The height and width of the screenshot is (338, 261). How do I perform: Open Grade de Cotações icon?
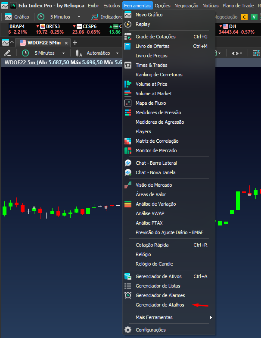pyautogui.click(x=128, y=37)
